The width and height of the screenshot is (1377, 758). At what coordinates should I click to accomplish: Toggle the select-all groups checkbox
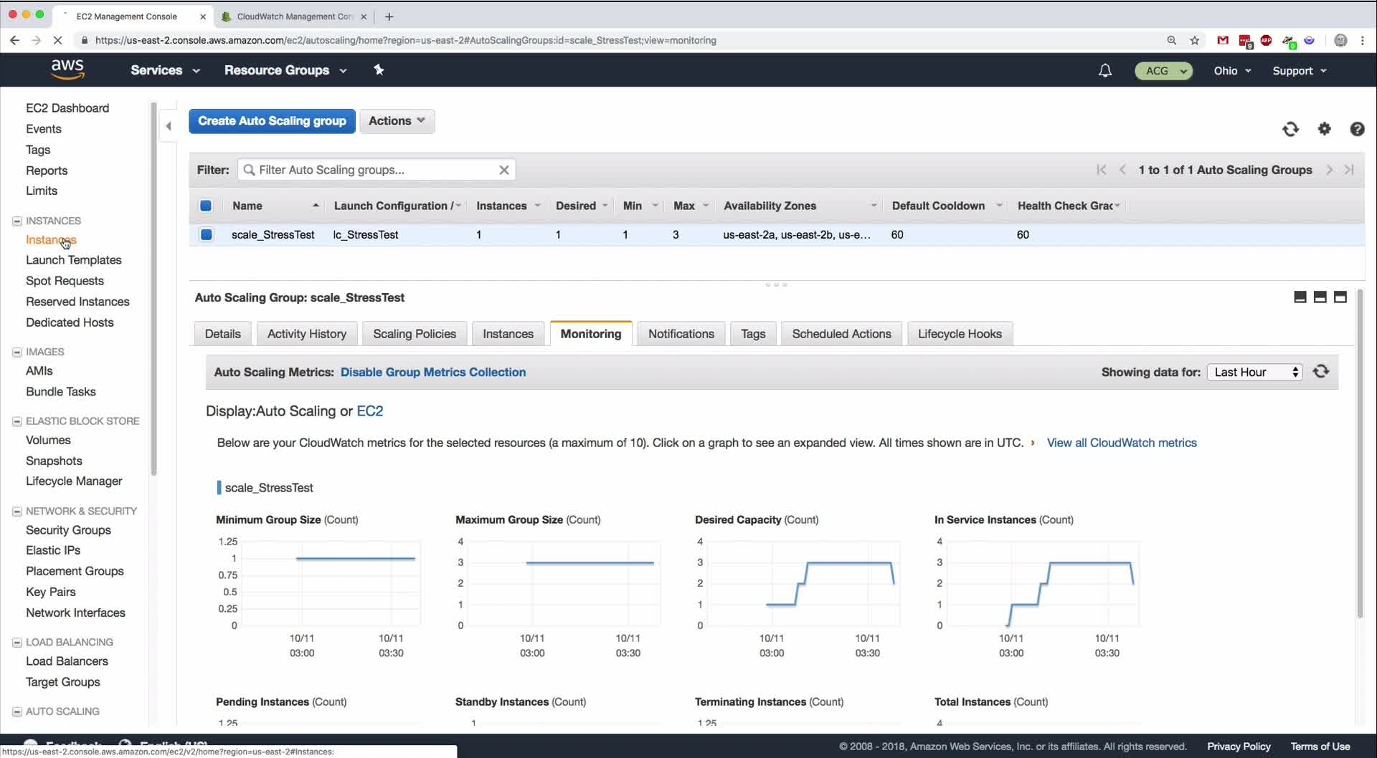[206, 206]
